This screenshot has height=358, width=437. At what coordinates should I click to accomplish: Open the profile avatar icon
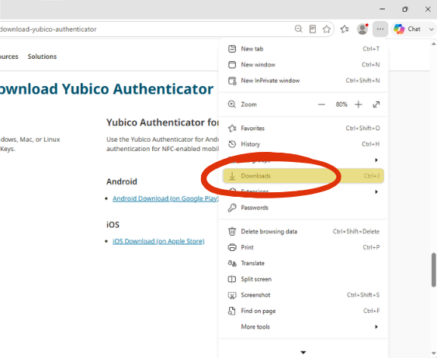(x=362, y=29)
